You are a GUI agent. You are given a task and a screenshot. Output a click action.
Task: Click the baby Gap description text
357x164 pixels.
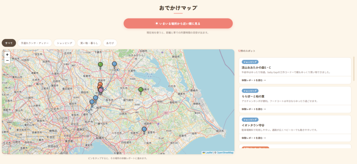[286, 72]
